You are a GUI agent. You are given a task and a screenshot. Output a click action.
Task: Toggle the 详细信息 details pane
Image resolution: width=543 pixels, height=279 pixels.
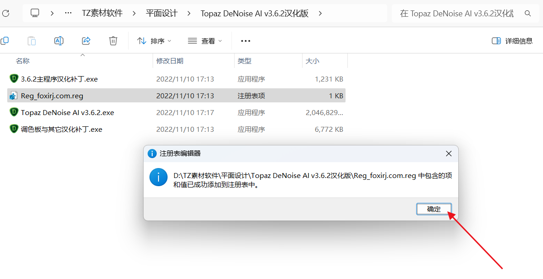click(512, 41)
